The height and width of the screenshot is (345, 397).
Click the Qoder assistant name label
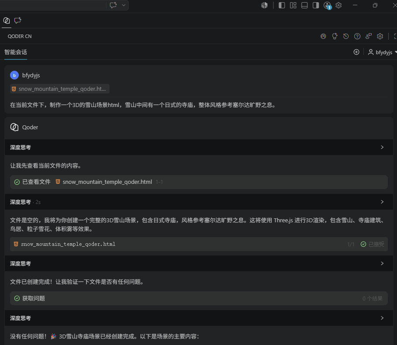[x=30, y=127]
